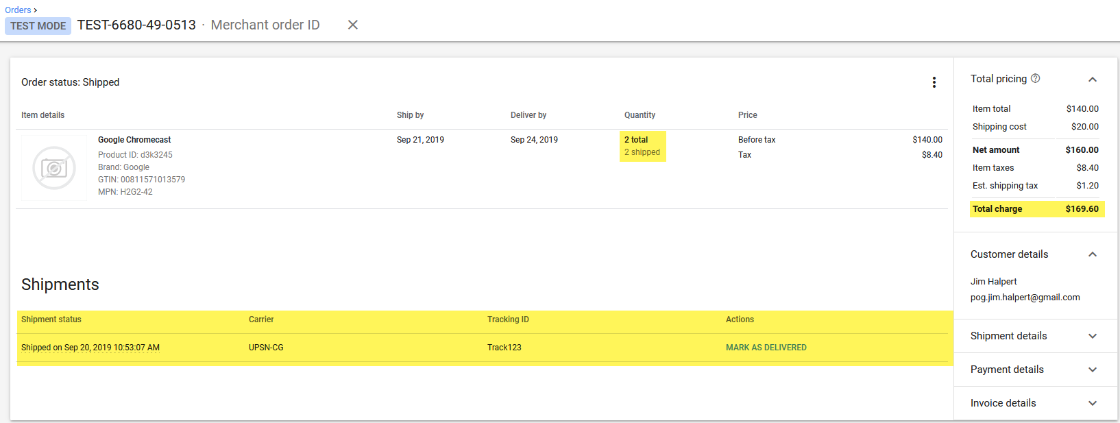This screenshot has width=1120, height=423.
Task: Click customer email pog.jim.halpert@gmail.com
Action: coord(1025,298)
